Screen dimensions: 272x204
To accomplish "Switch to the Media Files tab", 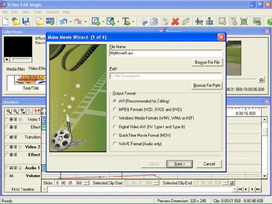I will pos(16,69).
